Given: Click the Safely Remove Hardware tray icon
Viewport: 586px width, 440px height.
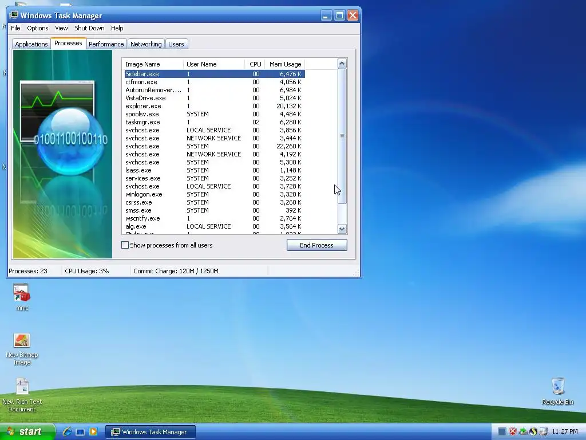Looking at the screenshot, I should point(523,431).
